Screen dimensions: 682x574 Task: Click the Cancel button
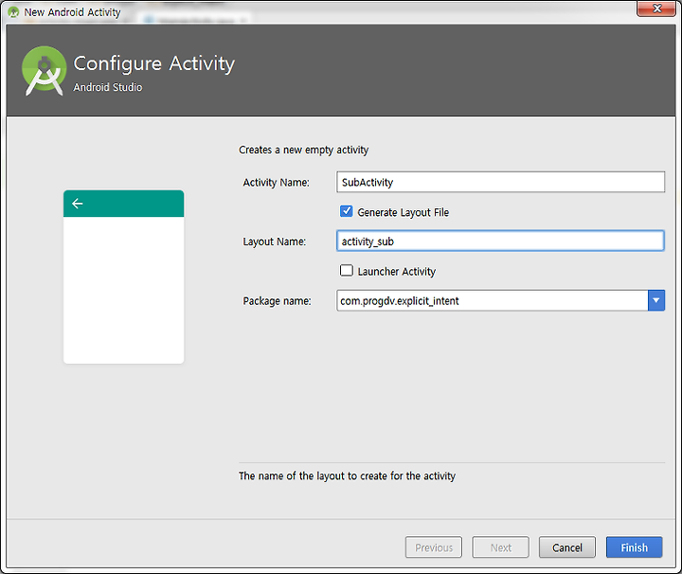[x=567, y=547]
